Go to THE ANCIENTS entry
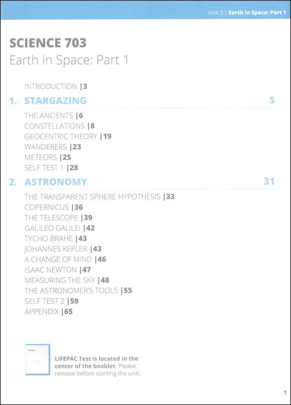Screen dimensions: 291x405 click(54, 115)
